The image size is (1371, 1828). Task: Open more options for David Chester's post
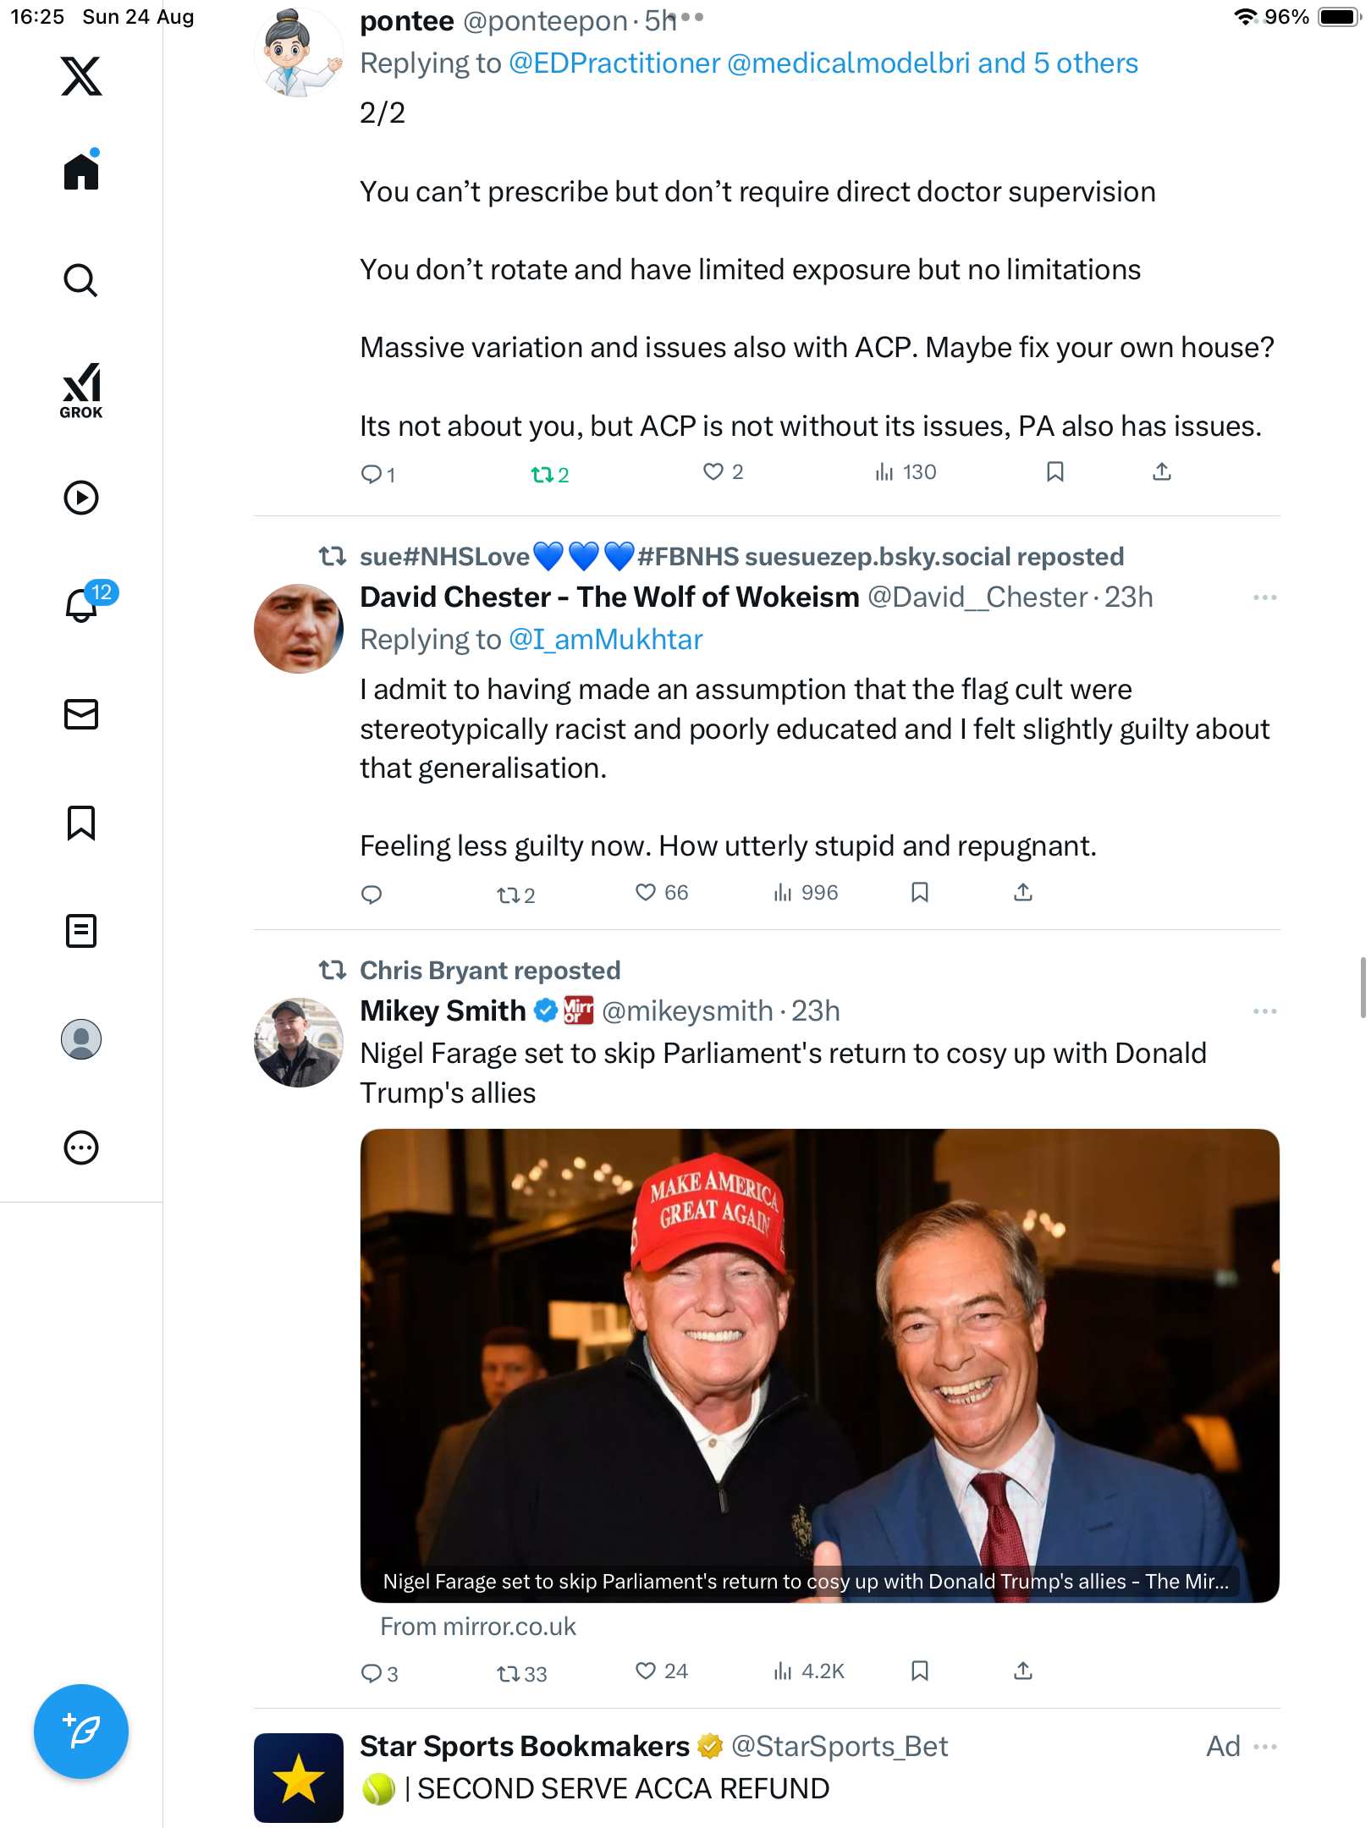tap(1264, 597)
